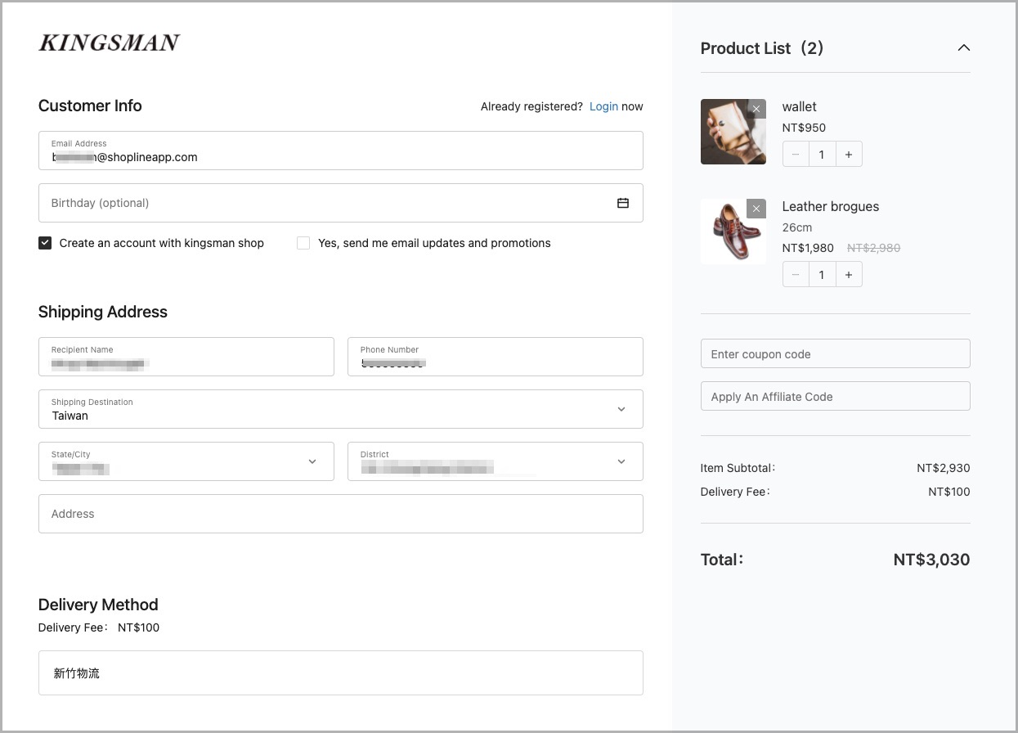Click the Leather brogues product thumbnail
The image size is (1018, 733).
(733, 232)
